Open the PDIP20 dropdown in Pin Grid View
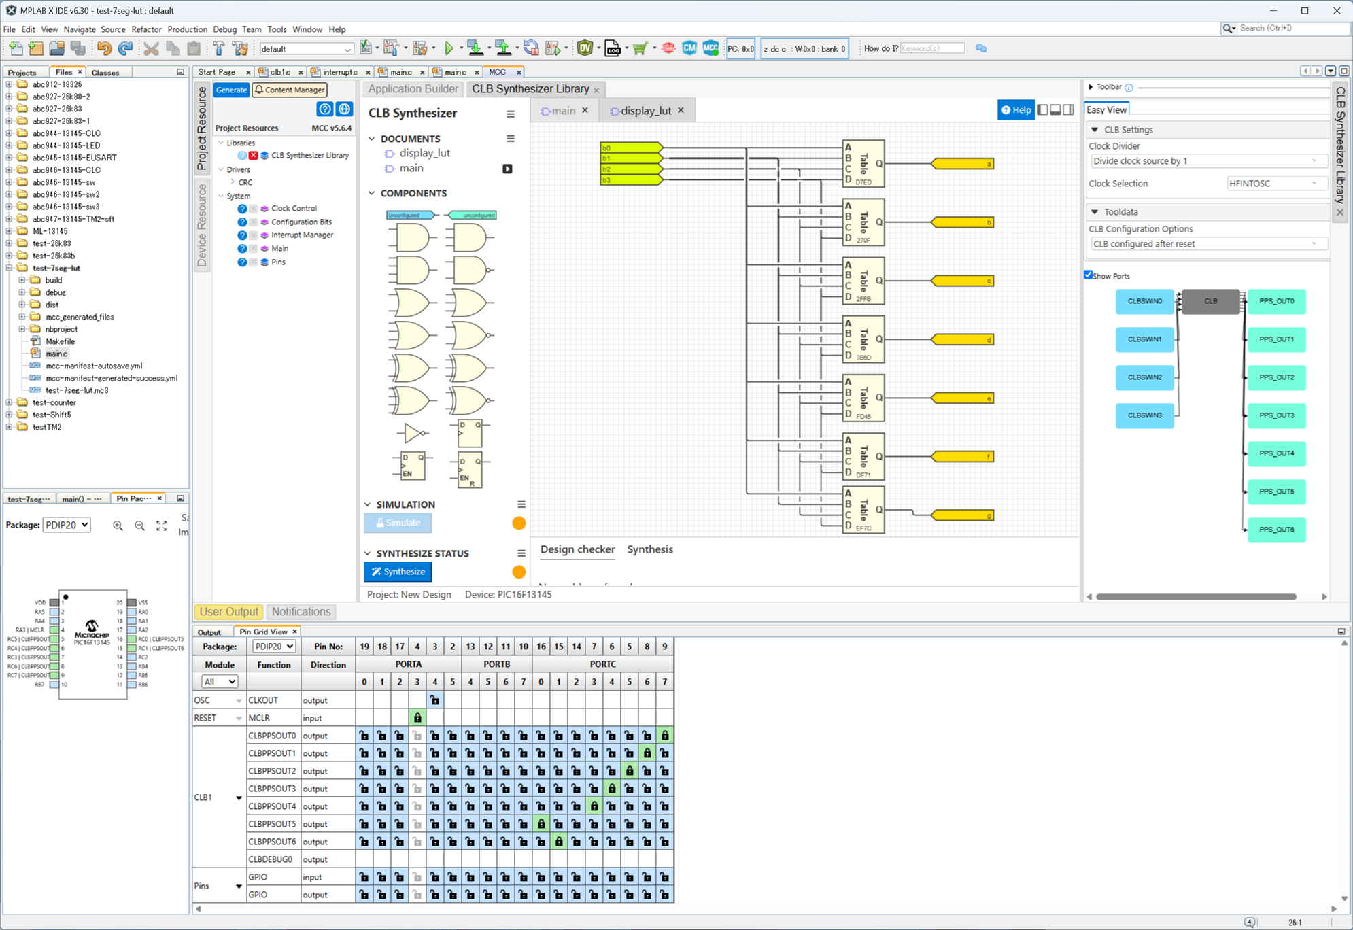 tap(274, 647)
